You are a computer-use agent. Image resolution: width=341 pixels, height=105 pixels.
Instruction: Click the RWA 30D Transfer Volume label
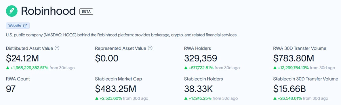[300, 48]
